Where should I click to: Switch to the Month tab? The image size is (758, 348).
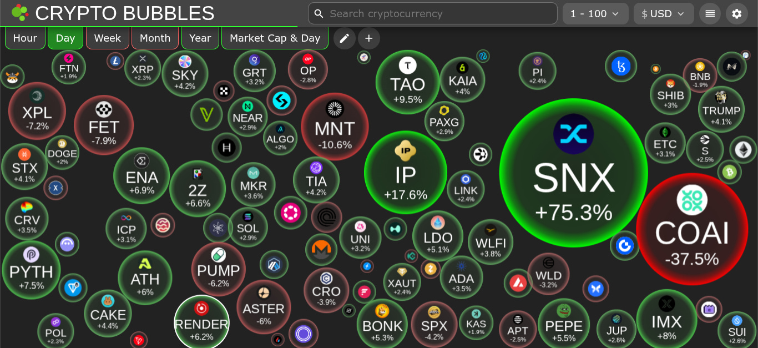155,38
